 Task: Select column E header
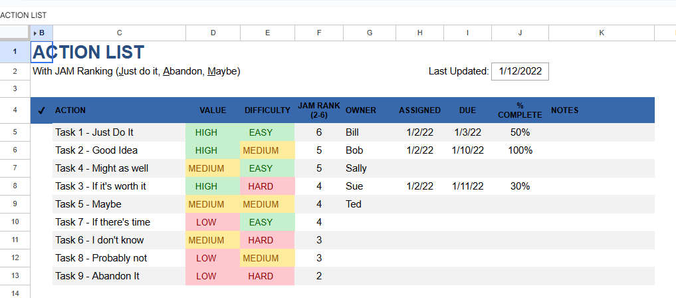pos(267,33)
